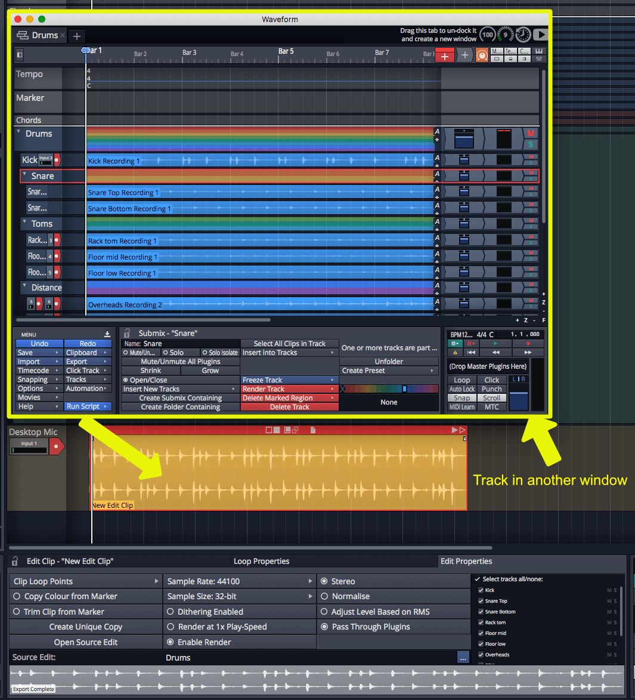Click the master volume fader

tap(518, 399)
